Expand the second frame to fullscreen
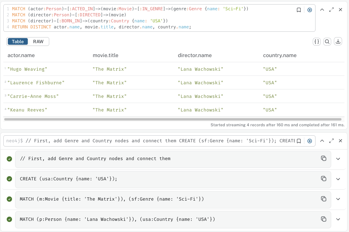The height and width of the screenshot is (232, 349). [331, 140]
